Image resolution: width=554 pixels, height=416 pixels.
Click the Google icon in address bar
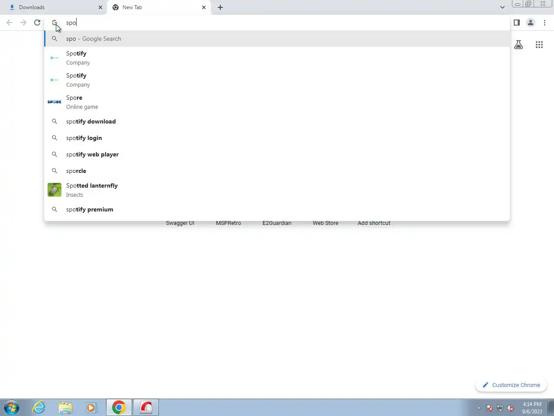click(55, 23)
